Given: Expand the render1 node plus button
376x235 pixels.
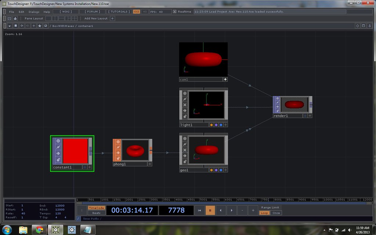Looking at the screenshot, I should (310, 116).
